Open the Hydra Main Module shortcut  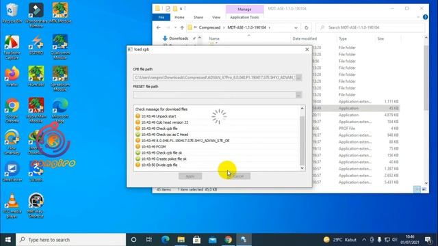point(36,111)
